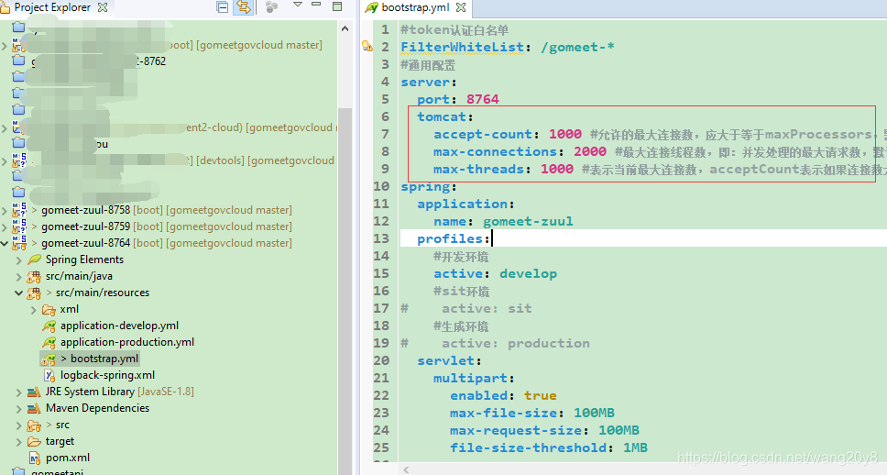Click src/main/resources folder icon
Screen dimensions: 887x475
(x=35, y=293)
